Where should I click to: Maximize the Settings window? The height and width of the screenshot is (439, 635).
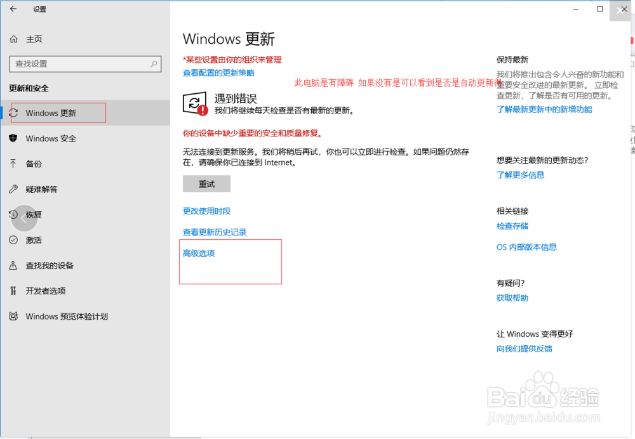tap(600, 9)
